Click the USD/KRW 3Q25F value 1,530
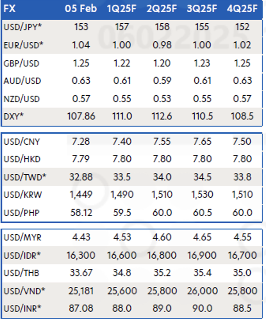Screen dimensions: 266x319 202,195
